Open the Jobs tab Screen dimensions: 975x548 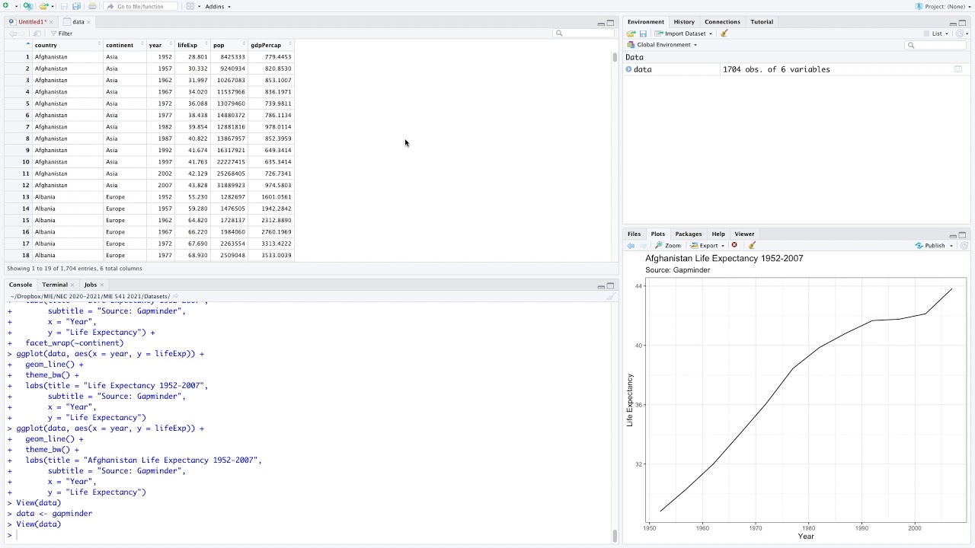point(91,285)
